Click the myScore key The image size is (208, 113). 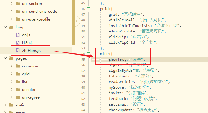[116, 87]
